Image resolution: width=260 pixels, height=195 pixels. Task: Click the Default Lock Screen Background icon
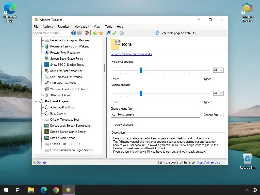click(x=47, y=126)
